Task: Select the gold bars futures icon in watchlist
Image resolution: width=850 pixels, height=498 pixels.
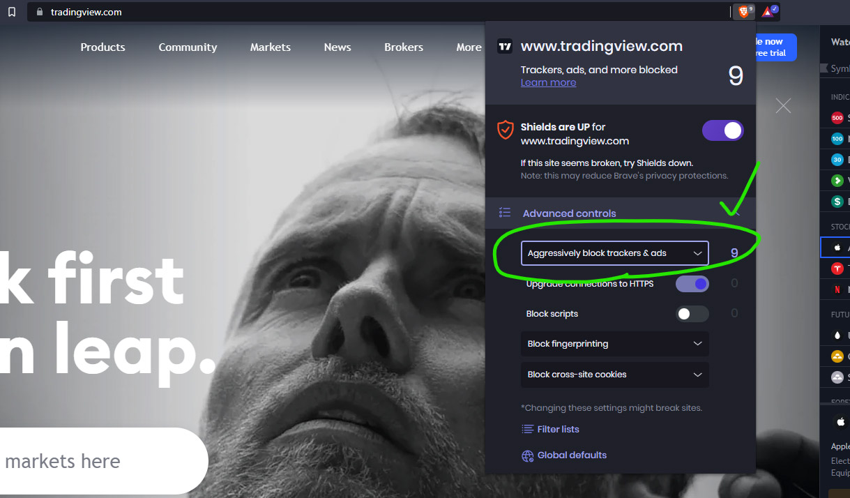Action: click(837, 356)
